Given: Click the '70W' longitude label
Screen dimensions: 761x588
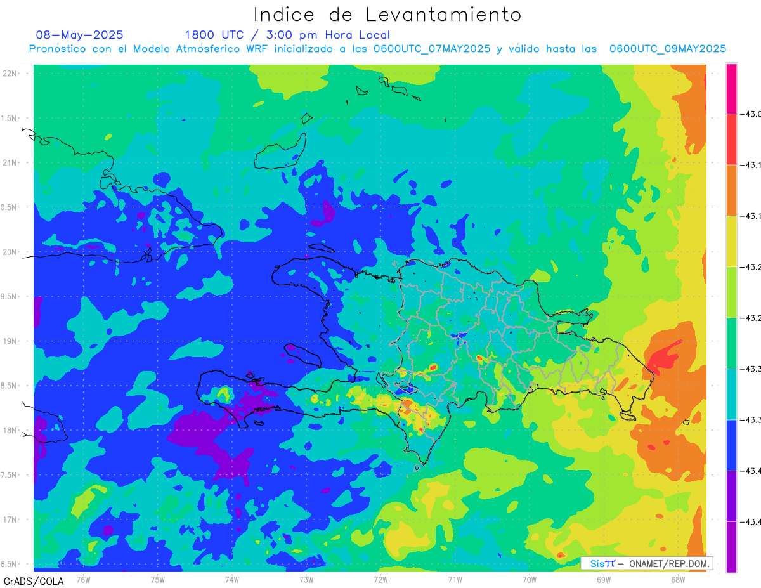Looking at the screenshot, I should coord(530,579).
